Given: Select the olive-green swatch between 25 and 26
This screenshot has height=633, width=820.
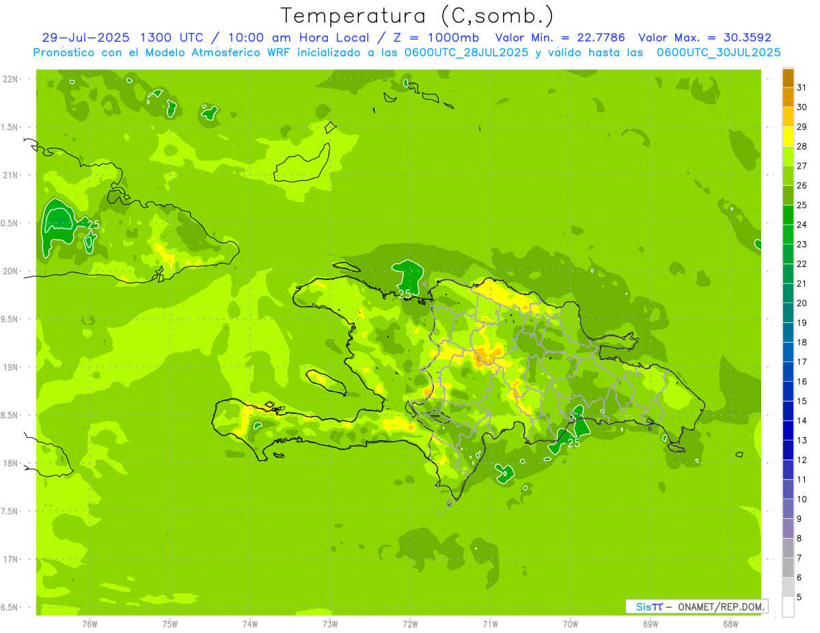Looking at the screenshot, I should pyautogui.click(x=788, y=195).
